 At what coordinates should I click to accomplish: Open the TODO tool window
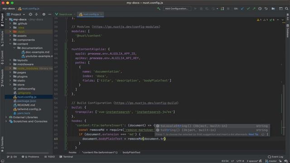pyautogui.click(x=49, y=157)
